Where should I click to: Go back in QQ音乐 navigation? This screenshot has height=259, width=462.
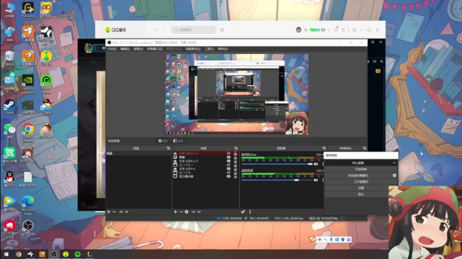click(x=156, y=30)
